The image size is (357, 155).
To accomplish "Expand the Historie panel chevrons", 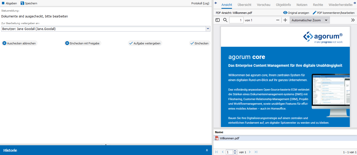I will (x=207, y=150).
